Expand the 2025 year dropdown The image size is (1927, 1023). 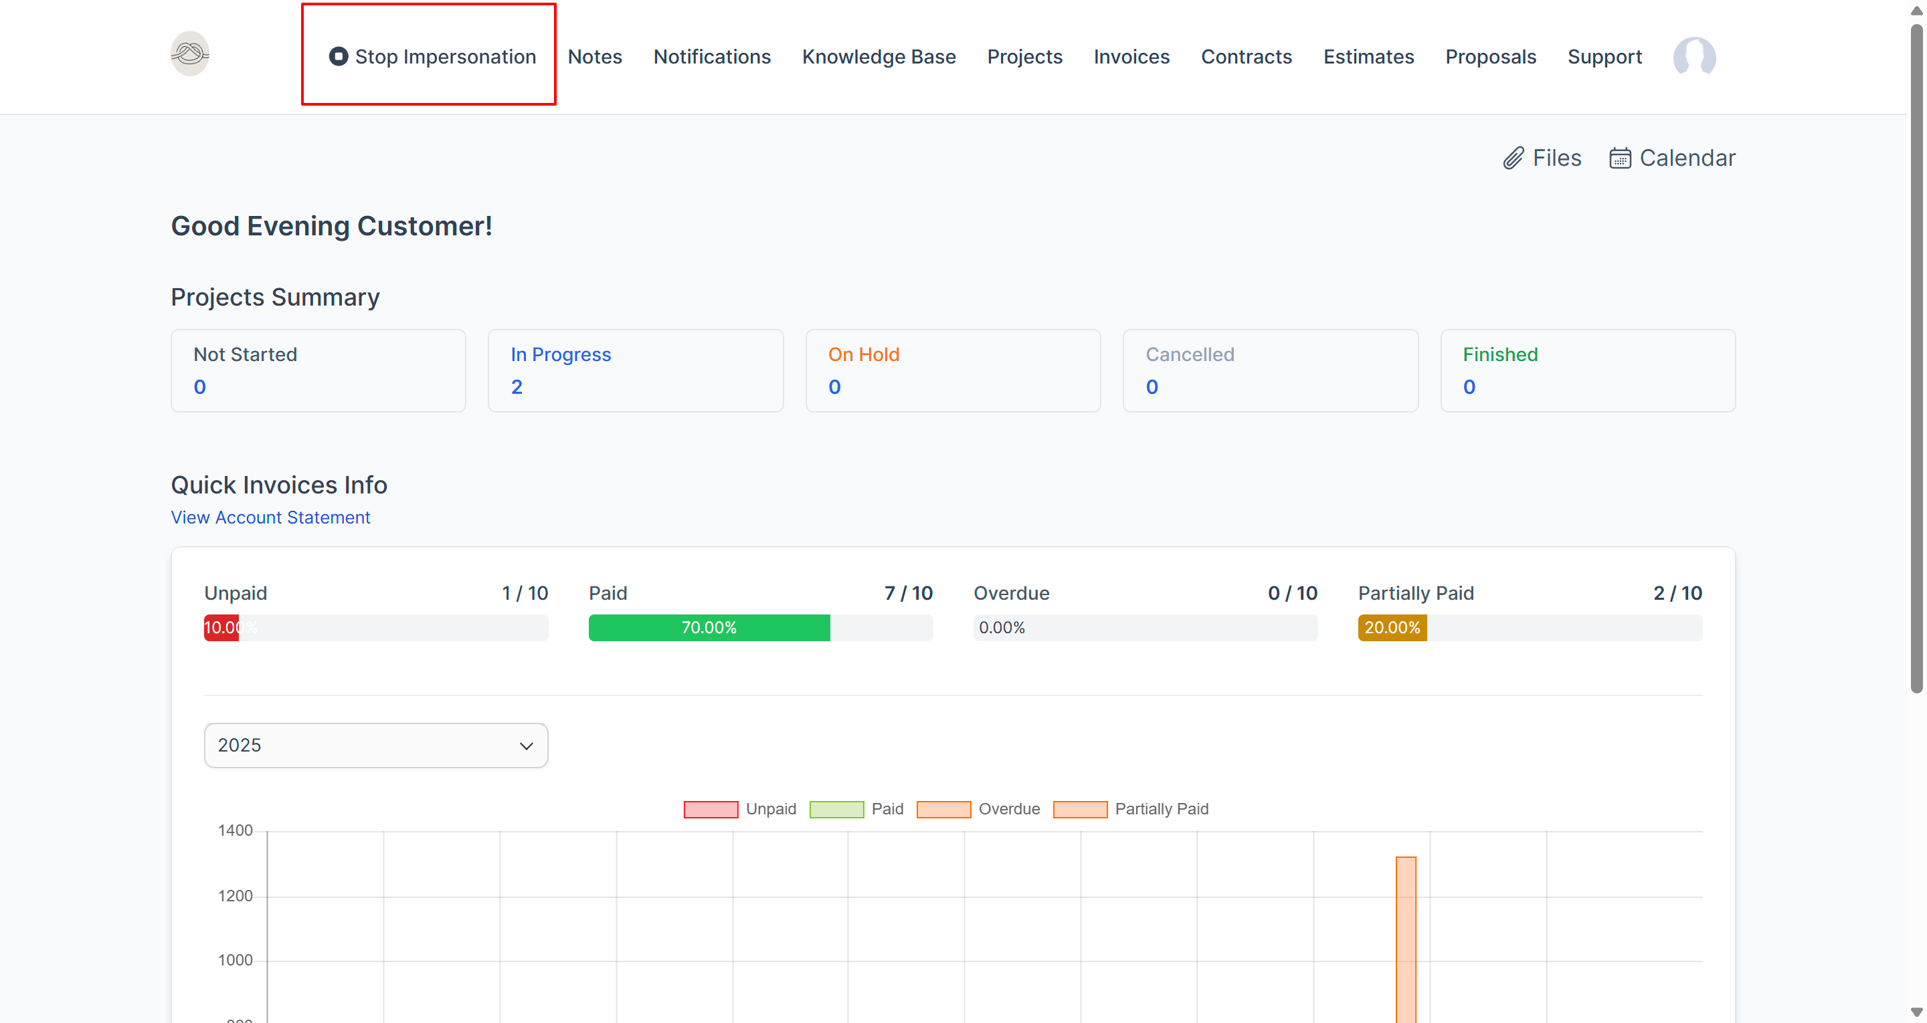(x=375, y=745)
